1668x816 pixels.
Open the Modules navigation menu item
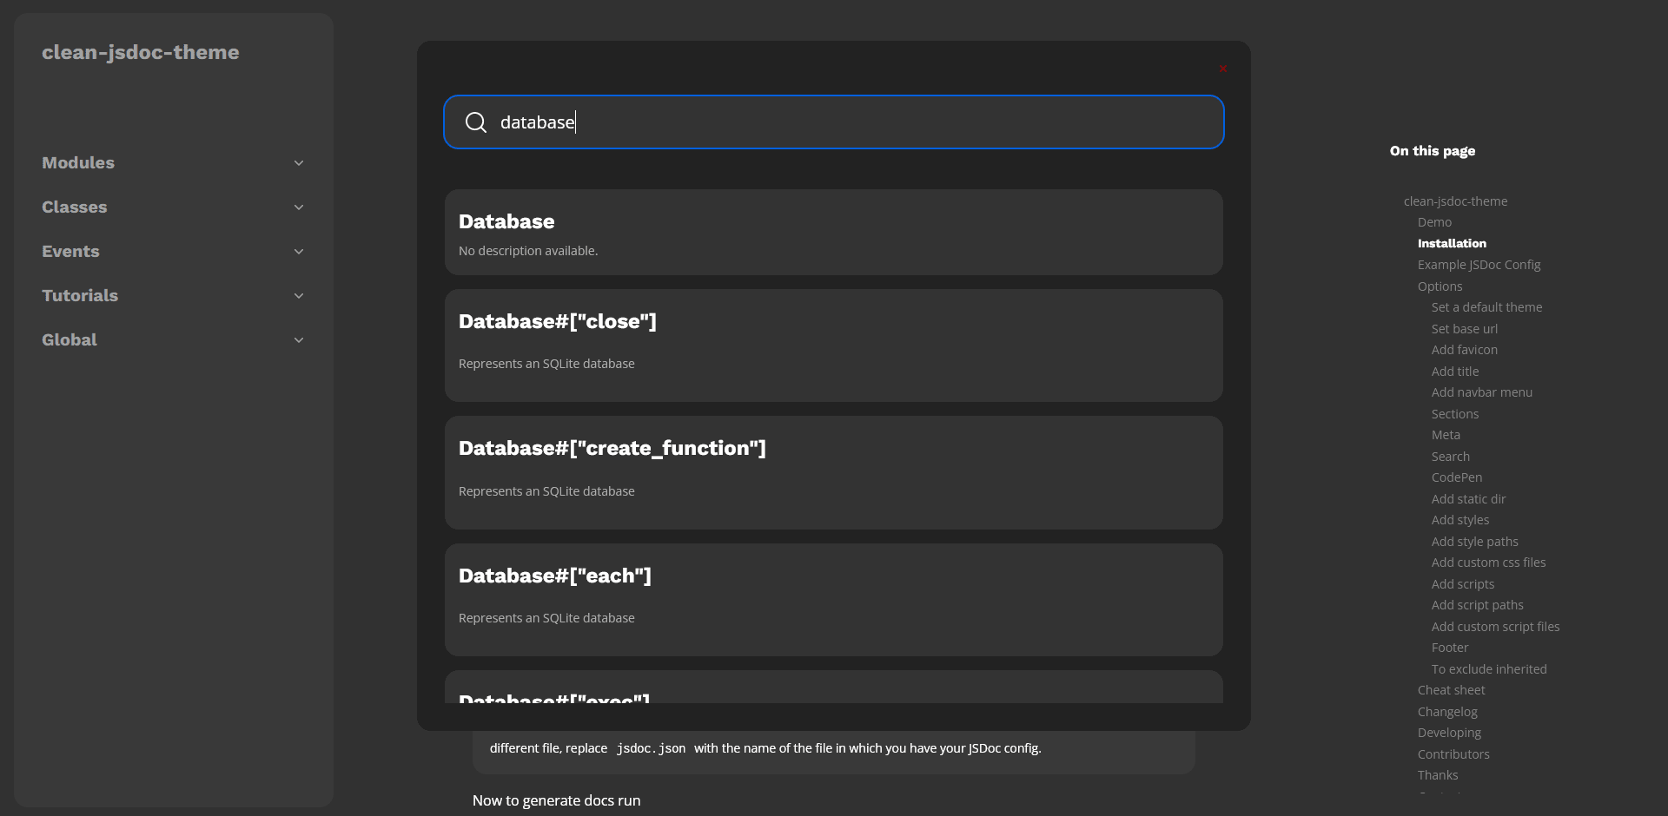point(77,162)
